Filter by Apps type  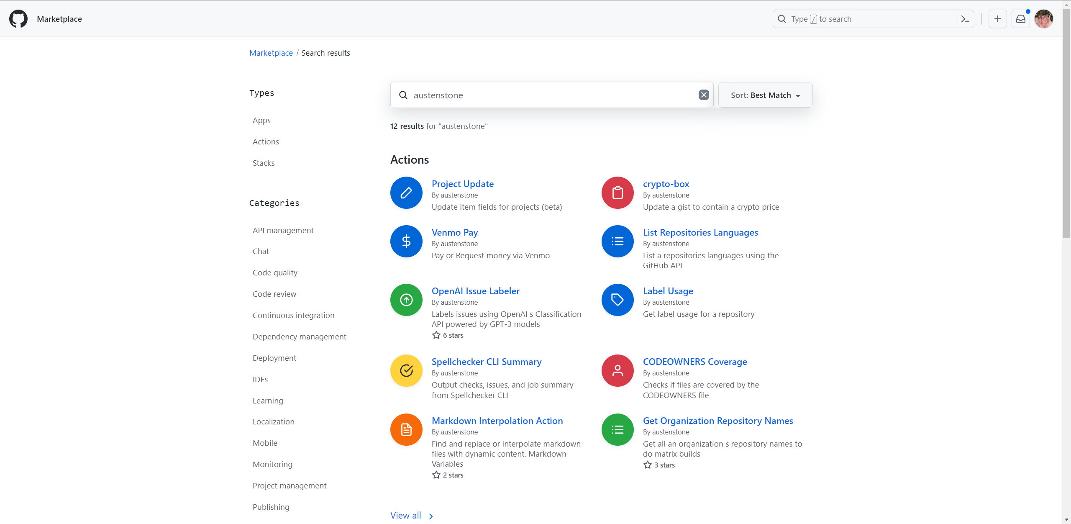tap(261, 120)
